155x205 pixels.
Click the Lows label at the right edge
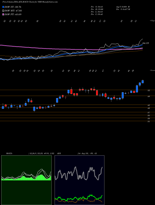pyautogui.click(x=152, y=71)
